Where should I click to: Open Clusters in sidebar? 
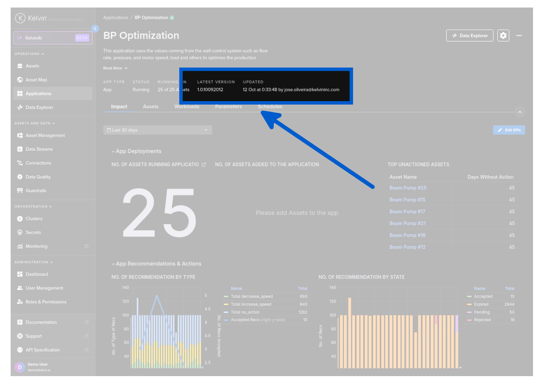(x=34, y=219)
